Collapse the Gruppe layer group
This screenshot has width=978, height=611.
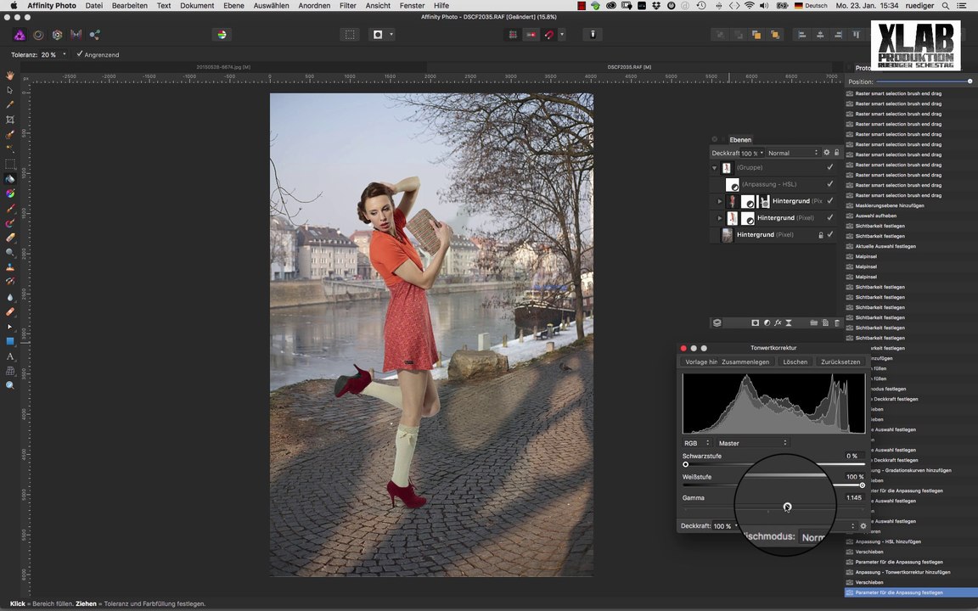715,168
